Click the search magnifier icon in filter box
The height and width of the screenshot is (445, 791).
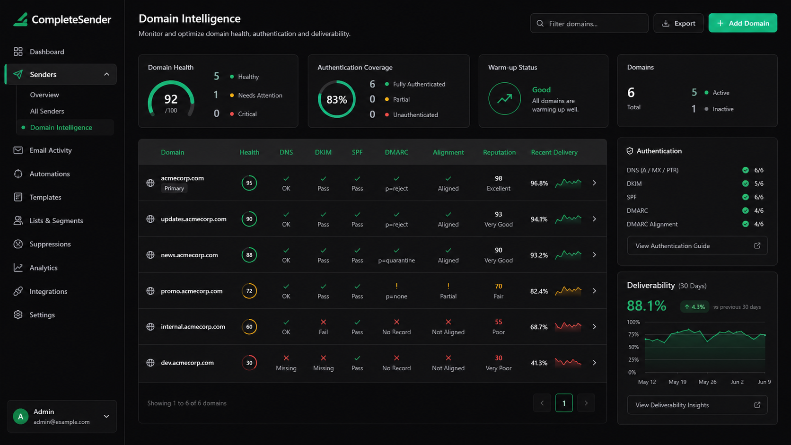point(540,23)
